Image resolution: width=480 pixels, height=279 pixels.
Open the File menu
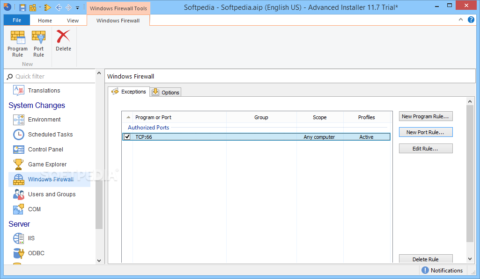pos(17,20)
